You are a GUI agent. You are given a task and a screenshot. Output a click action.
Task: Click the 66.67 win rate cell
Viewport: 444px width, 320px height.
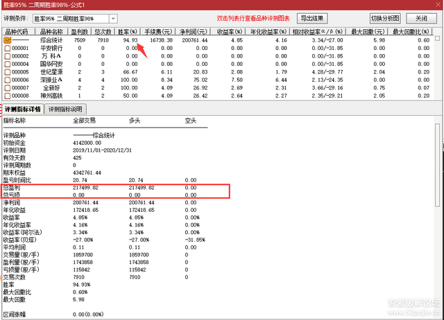[130, 72]
